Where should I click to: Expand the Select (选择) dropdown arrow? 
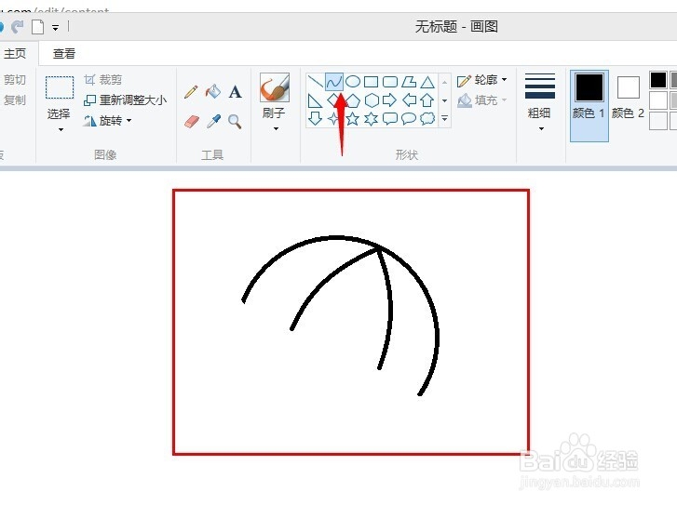pyautogui.click(x=61, y=129)
